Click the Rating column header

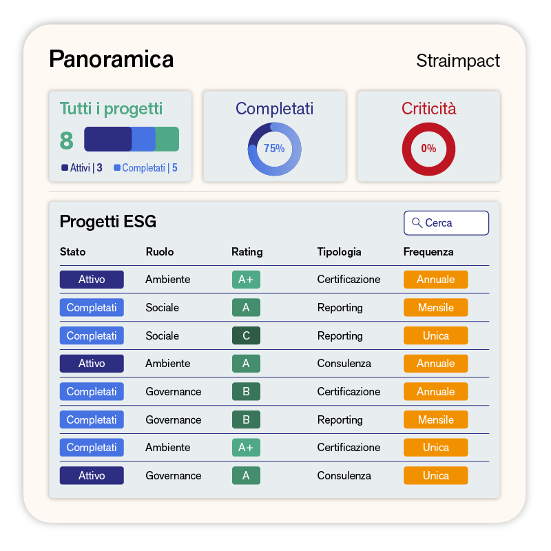[x=247, y=251]
